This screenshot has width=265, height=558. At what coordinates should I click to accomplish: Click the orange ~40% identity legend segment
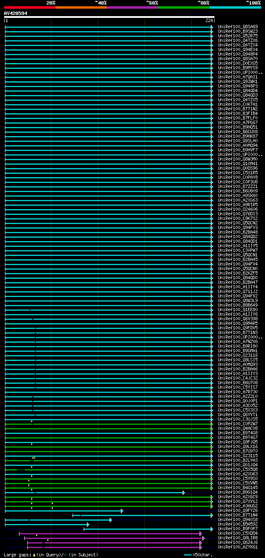81,7
